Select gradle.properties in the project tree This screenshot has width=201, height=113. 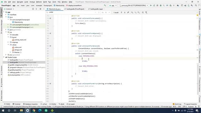(x=21, y=70)
